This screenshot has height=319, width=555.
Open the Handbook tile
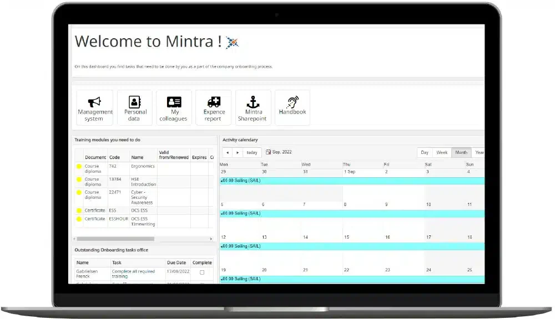[292, 108]
